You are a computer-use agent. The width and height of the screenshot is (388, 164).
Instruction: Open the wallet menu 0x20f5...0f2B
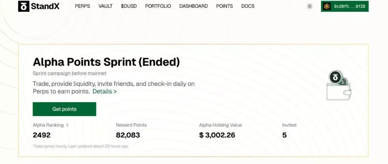click(x=344, y=6)
